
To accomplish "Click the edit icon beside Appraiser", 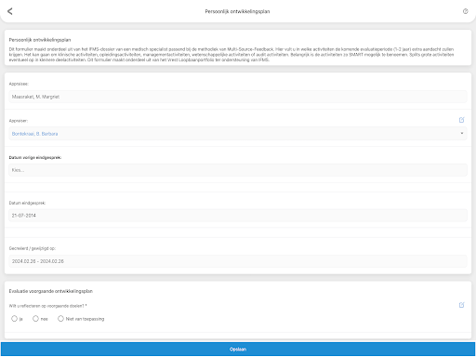I will pos(461,120).
